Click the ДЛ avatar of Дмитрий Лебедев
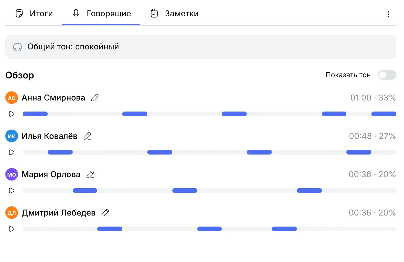Image resolution: width=404 pixels, height=262 pixels. [12, 213]
